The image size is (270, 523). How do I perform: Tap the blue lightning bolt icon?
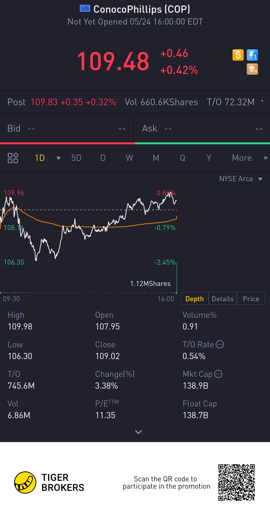[252, 55]
